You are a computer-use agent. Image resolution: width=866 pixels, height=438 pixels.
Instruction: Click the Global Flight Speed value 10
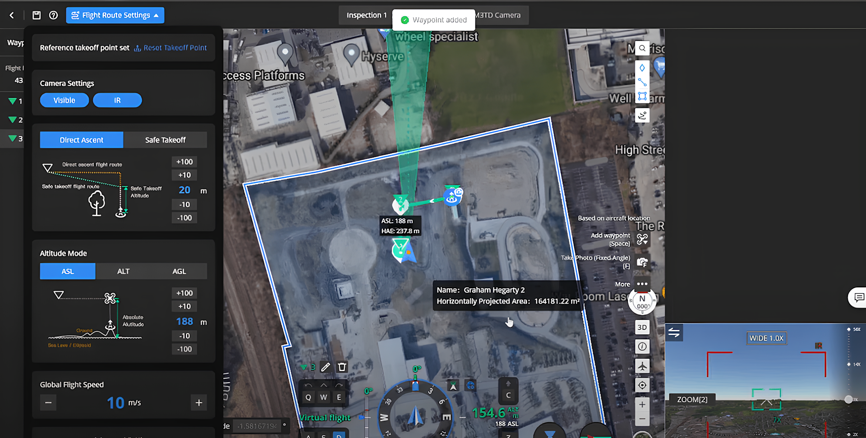tap(115, 402)
